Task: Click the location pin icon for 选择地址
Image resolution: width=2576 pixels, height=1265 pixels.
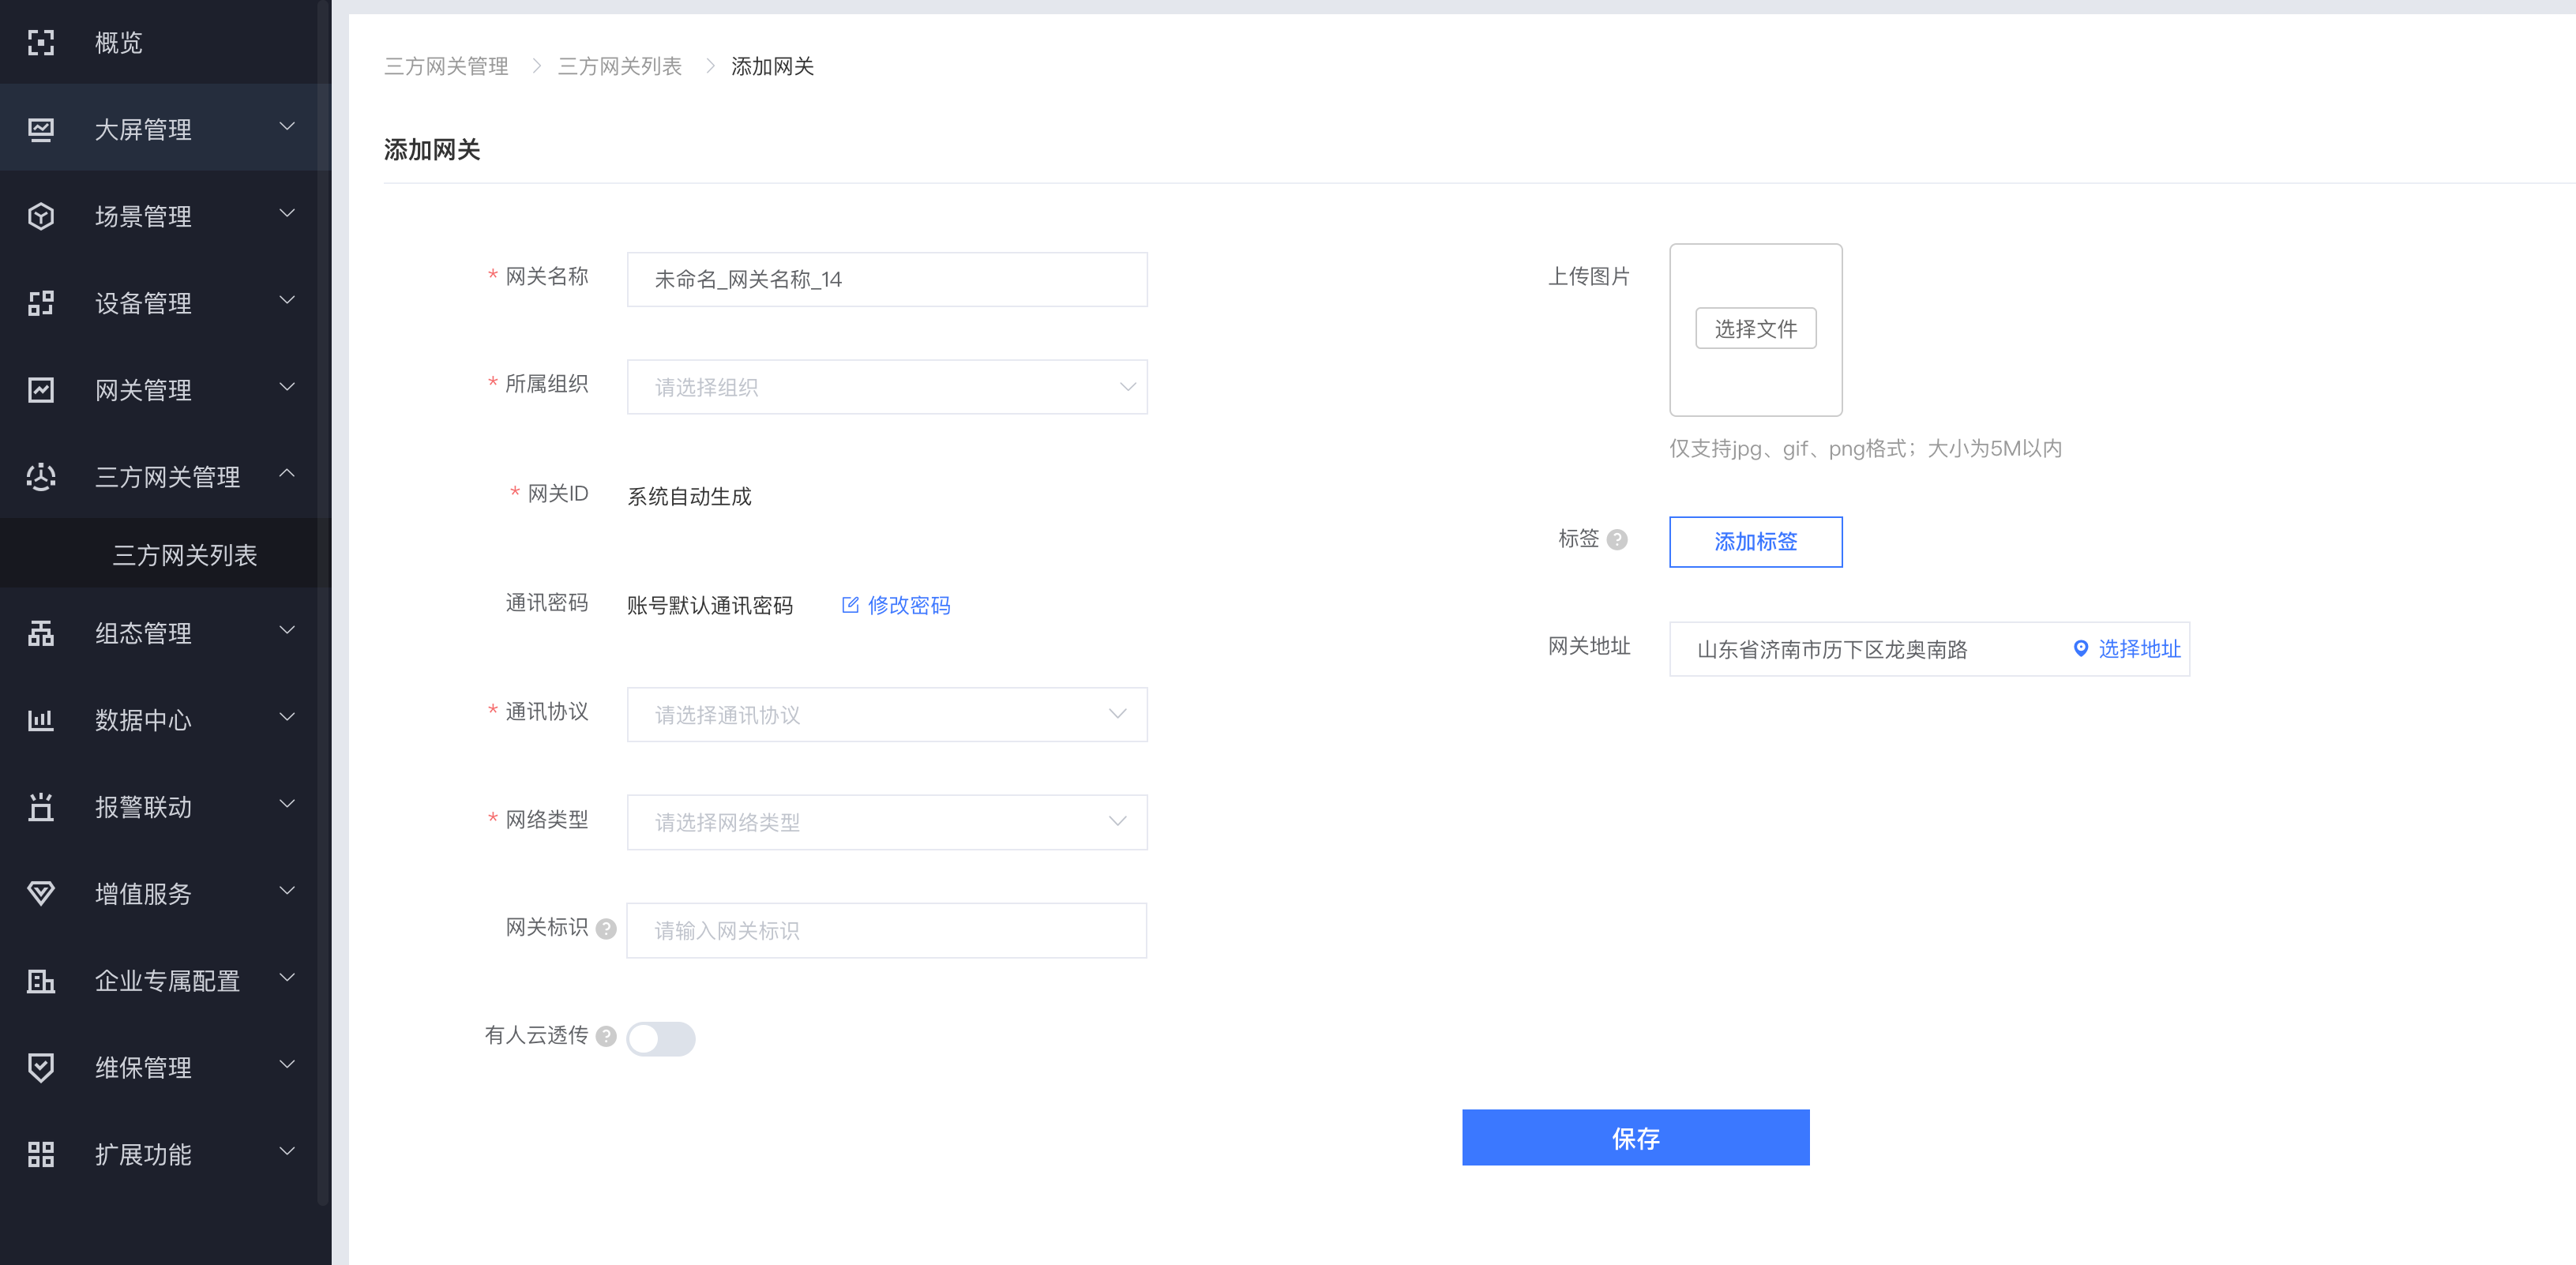Action: [x=2081, y=648]
